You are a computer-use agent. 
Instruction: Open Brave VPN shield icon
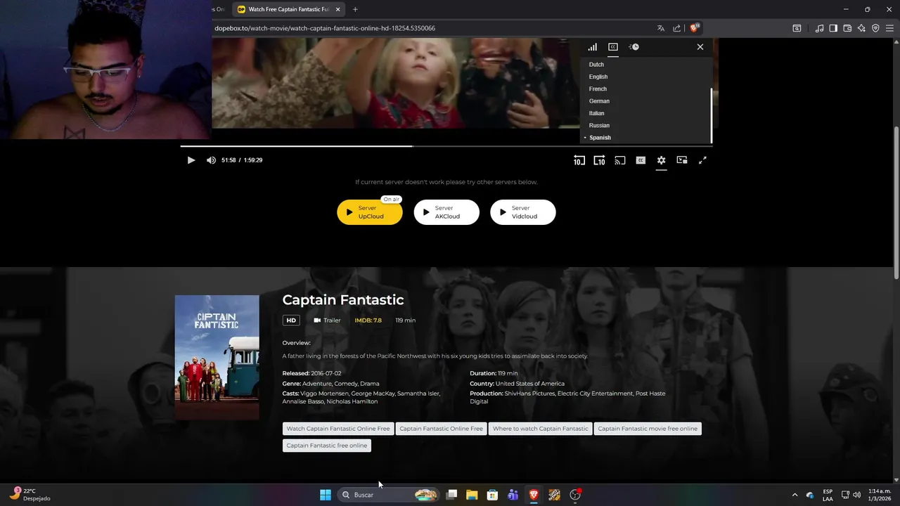pos(875,28)
